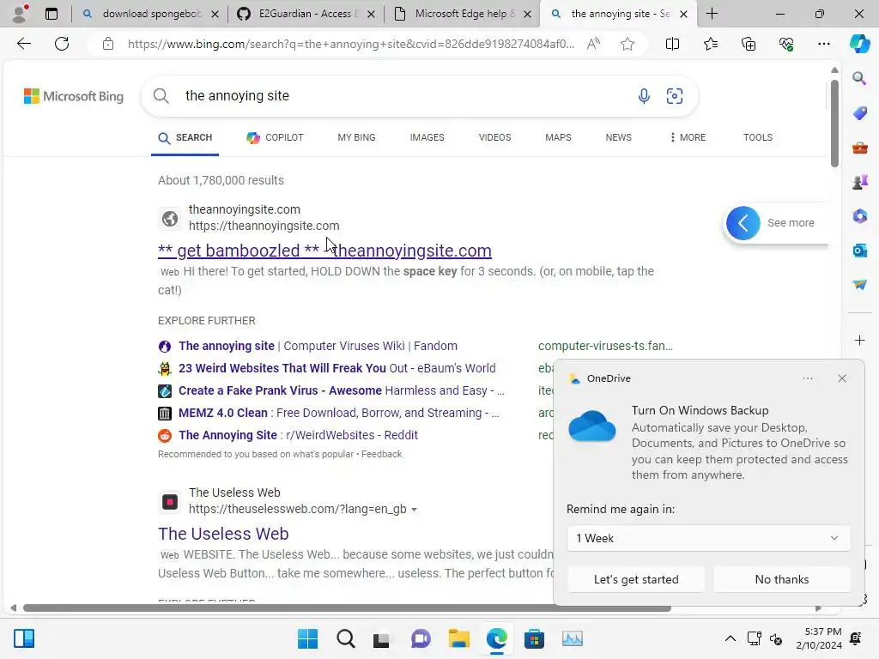This screenshot has height=659, width=879.
Task: Open 23 Weird Websites eBaum's World link
Action: pos(336,368)
